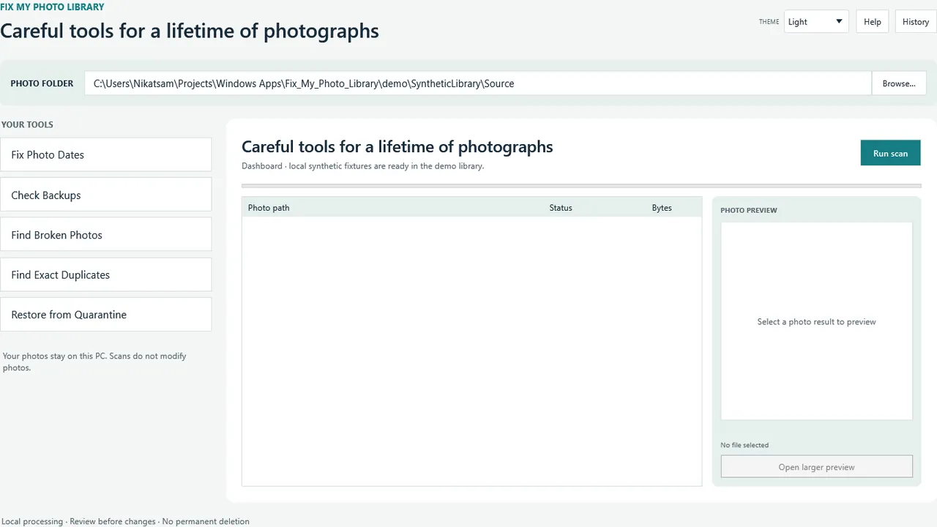This screenshot has height=527, width=937.
Task: Click the 'Your photos stay on this PC' note
Action: [94, 362]
